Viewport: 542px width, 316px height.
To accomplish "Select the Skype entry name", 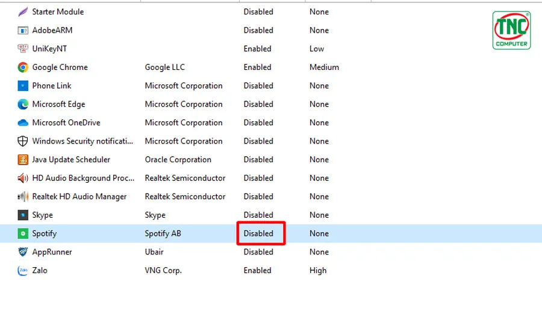I will [43, 215].
